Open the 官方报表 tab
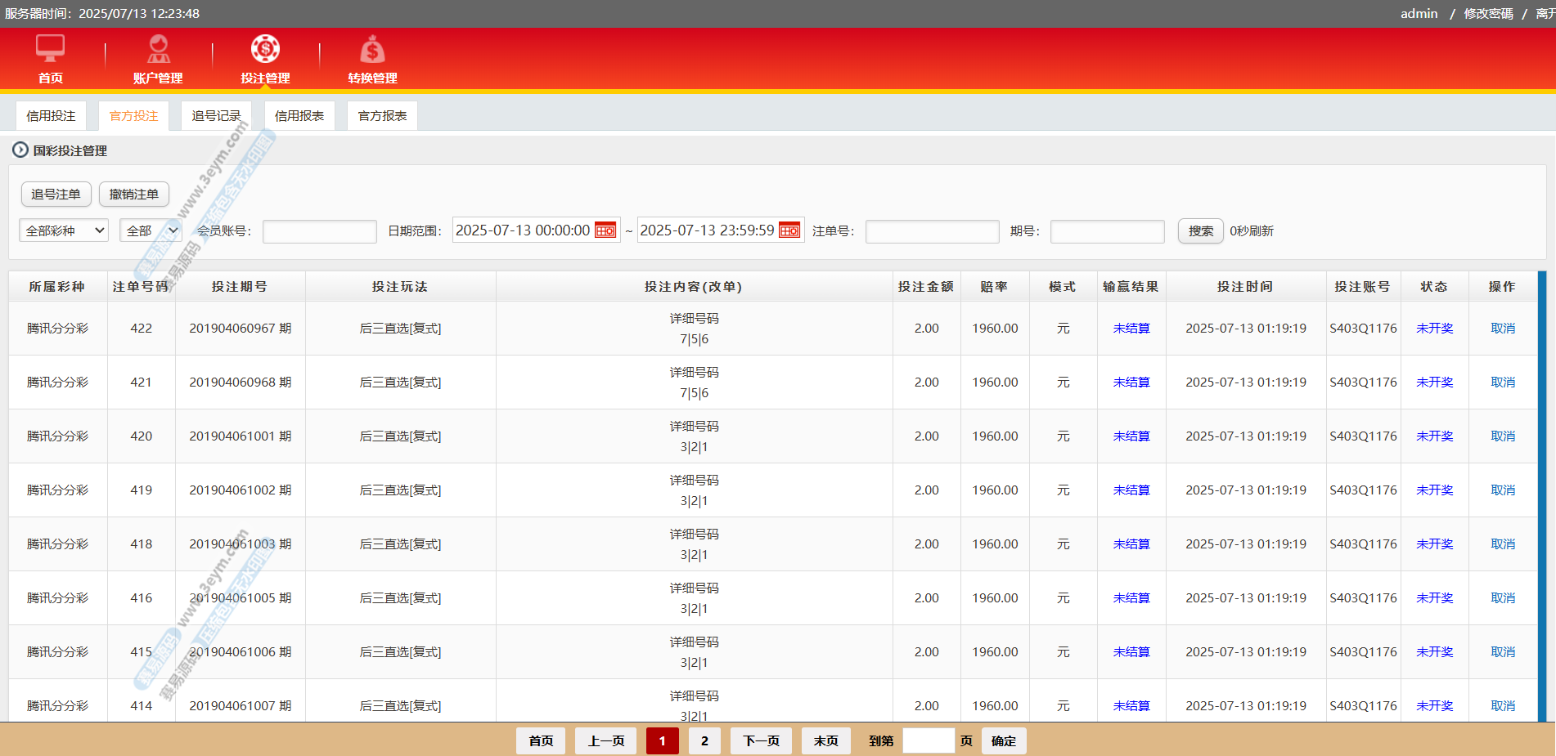 point(382,116)
